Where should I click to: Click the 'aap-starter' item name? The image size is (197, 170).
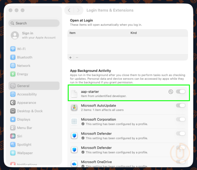point(90,92)
